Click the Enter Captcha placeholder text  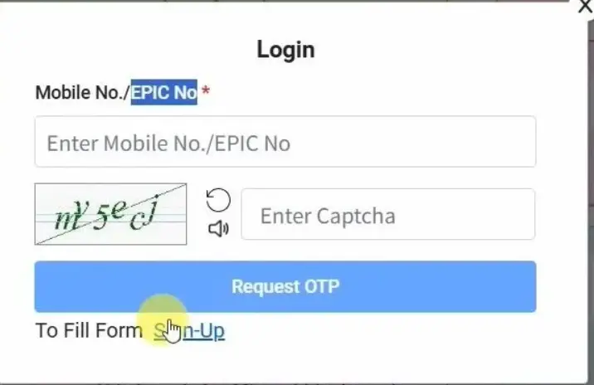click(x=328, y=217)
